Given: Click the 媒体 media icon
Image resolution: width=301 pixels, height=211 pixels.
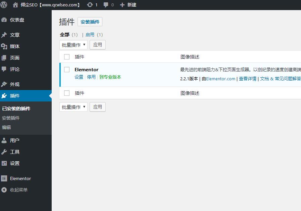Looking at the screenshot, I should pos(4,46).
